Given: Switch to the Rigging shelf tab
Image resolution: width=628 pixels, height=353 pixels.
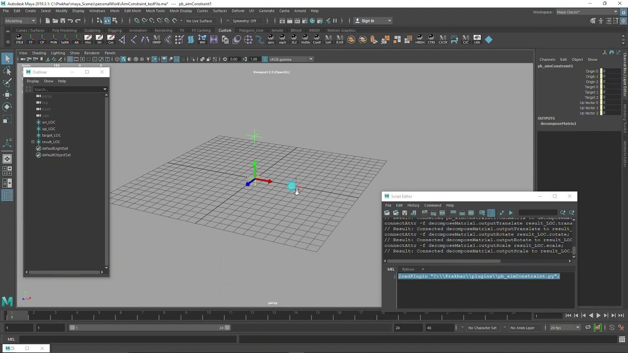Looking at the screenshot, I should coord(114,30).
